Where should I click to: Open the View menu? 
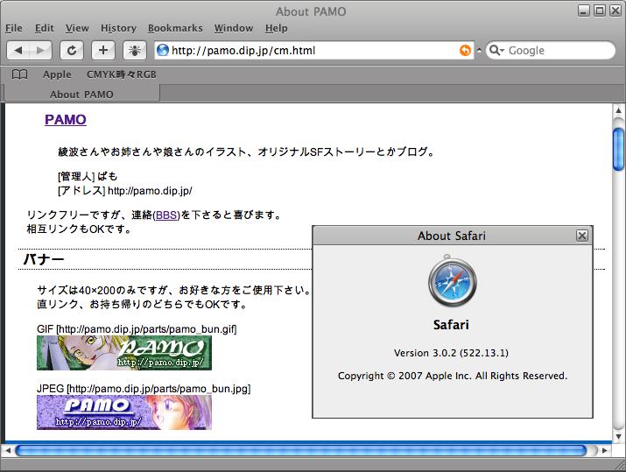77,28
